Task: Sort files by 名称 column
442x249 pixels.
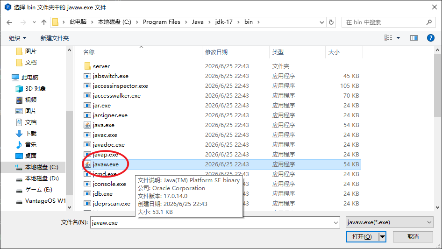Action: tap(88, 52)
